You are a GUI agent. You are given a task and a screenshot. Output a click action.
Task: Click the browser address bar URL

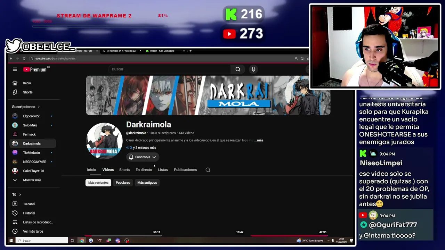(55, 59)
